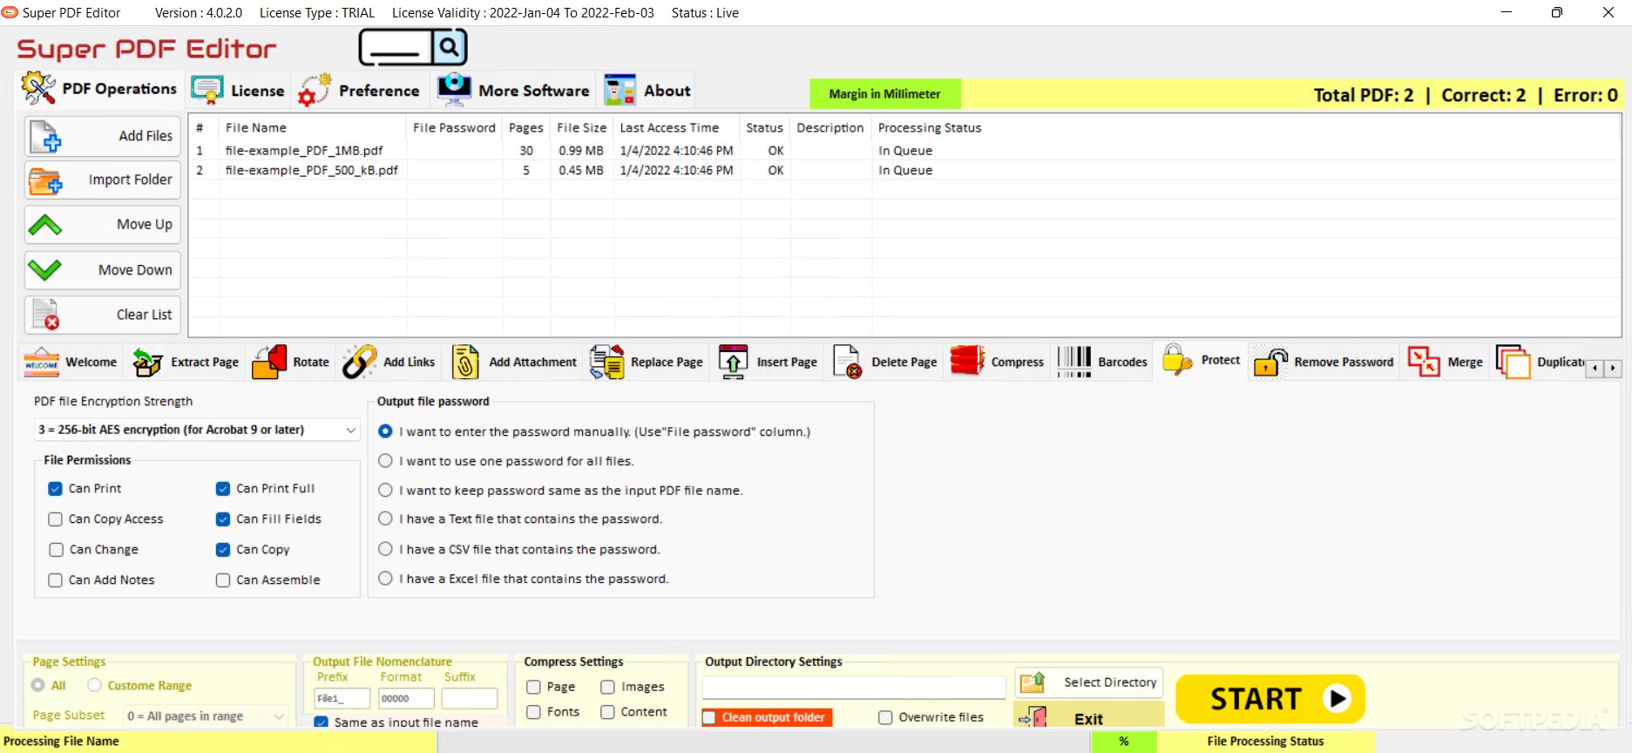
Task: Open the Preference tab label
Action: (x=379, y=91)
